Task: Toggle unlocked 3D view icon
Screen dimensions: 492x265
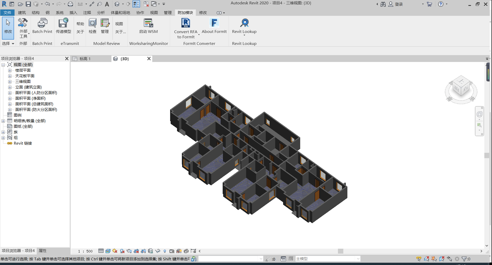Action: coord(150,251)
